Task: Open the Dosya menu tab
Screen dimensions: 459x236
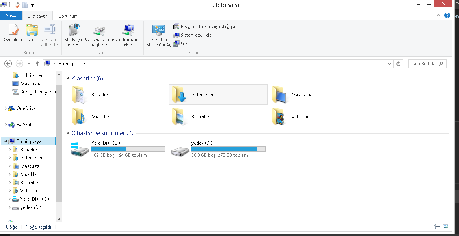Action: click(11, 16)
